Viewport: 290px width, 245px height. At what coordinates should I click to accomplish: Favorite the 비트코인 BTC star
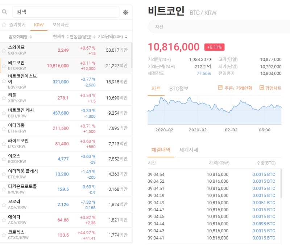(4, 66)
